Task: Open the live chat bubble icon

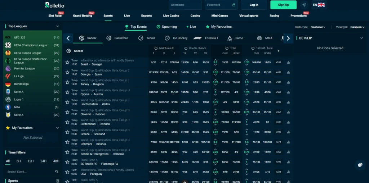Action: pos(360,165)
